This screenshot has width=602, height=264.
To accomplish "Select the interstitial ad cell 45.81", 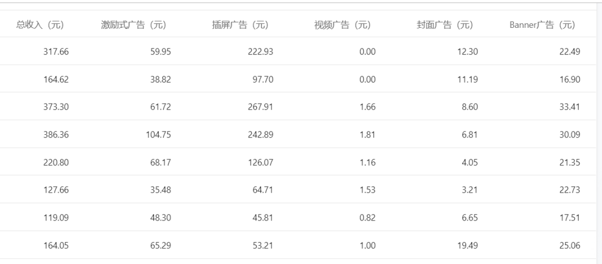I will click(x=263, y=218).
